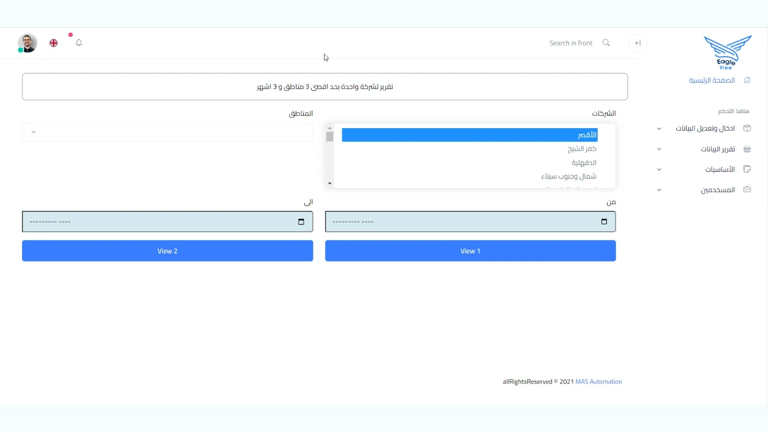Image resolution: width=768 pixels, height=432 pixels.
Task: Select شمال وجنوب سيناء in the list
Action: click(x=469, y=176)
